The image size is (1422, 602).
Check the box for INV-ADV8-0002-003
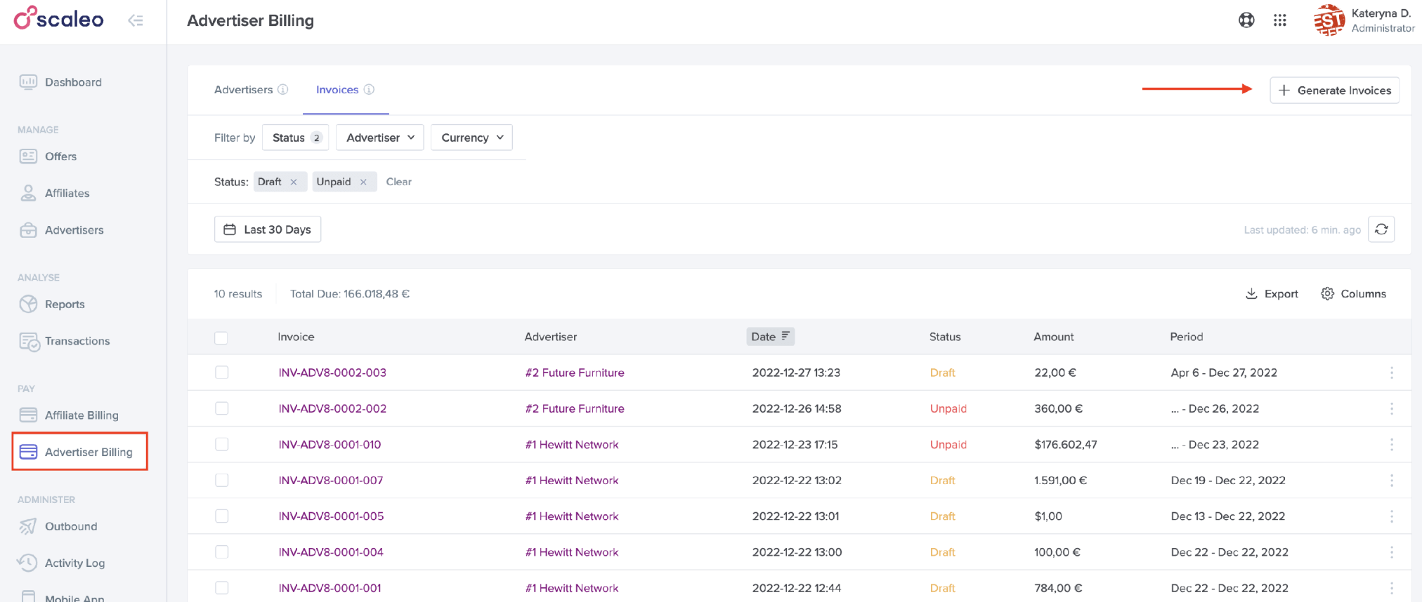(x=222, y=373)
